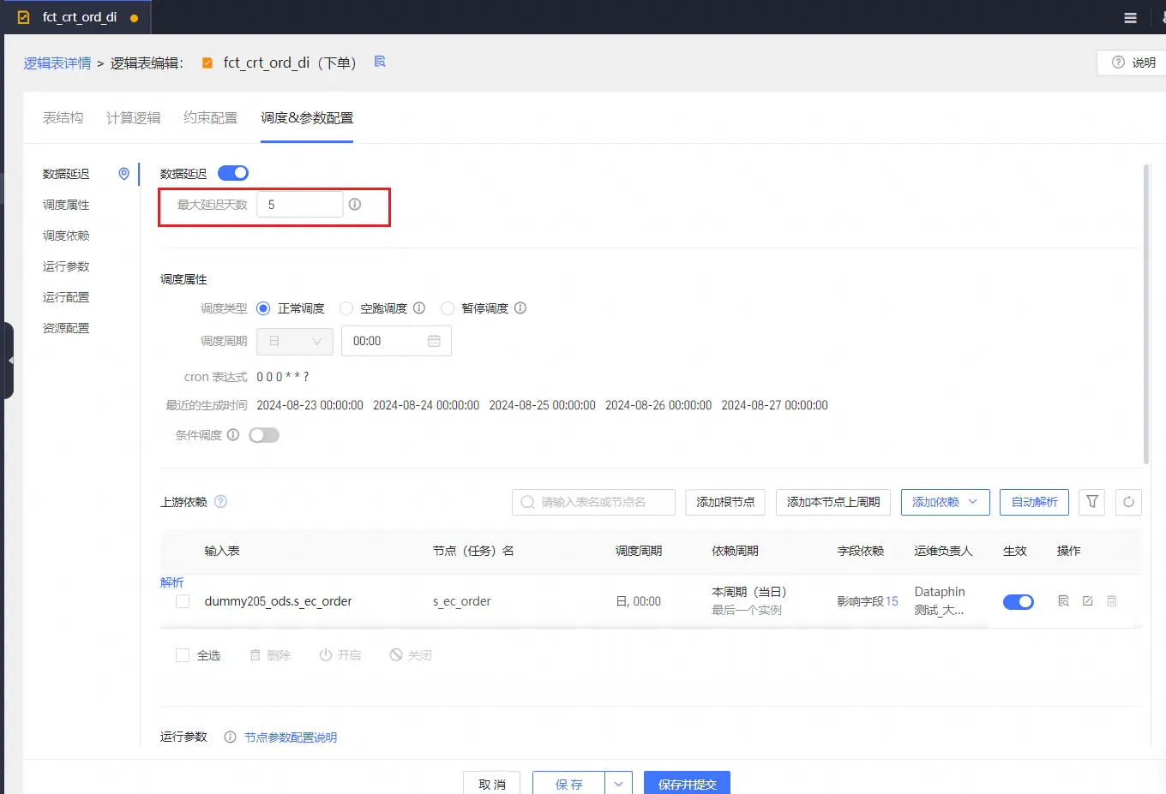Open the 说明 help button
Image resolution: width=1166 pixels, height=794 pixels.
(1133, 63)
